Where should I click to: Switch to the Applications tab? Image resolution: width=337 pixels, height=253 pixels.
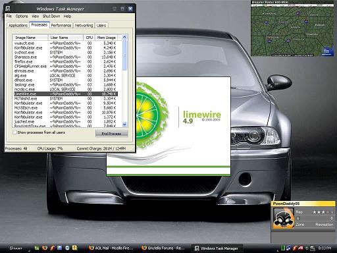point(18,25)
